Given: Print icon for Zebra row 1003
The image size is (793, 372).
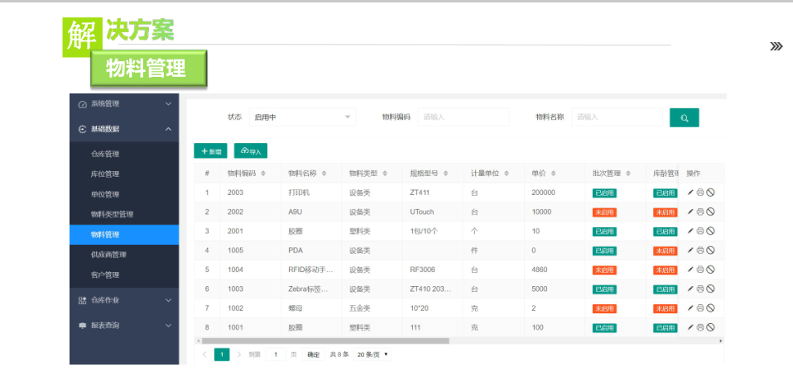Looking at the screenshot, I should click(700, 289).
